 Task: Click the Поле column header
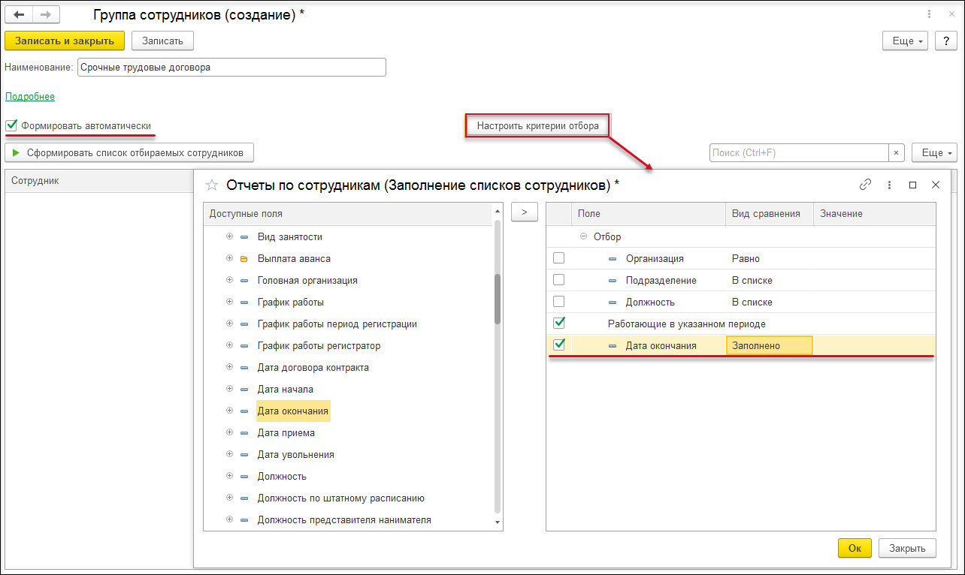pyautogui.click(x=648, y=214)
